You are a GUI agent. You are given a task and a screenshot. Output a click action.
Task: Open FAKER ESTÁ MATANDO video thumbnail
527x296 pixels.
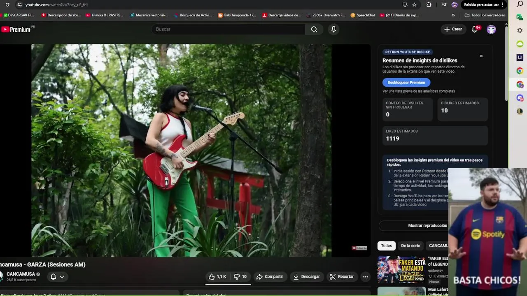401,269
